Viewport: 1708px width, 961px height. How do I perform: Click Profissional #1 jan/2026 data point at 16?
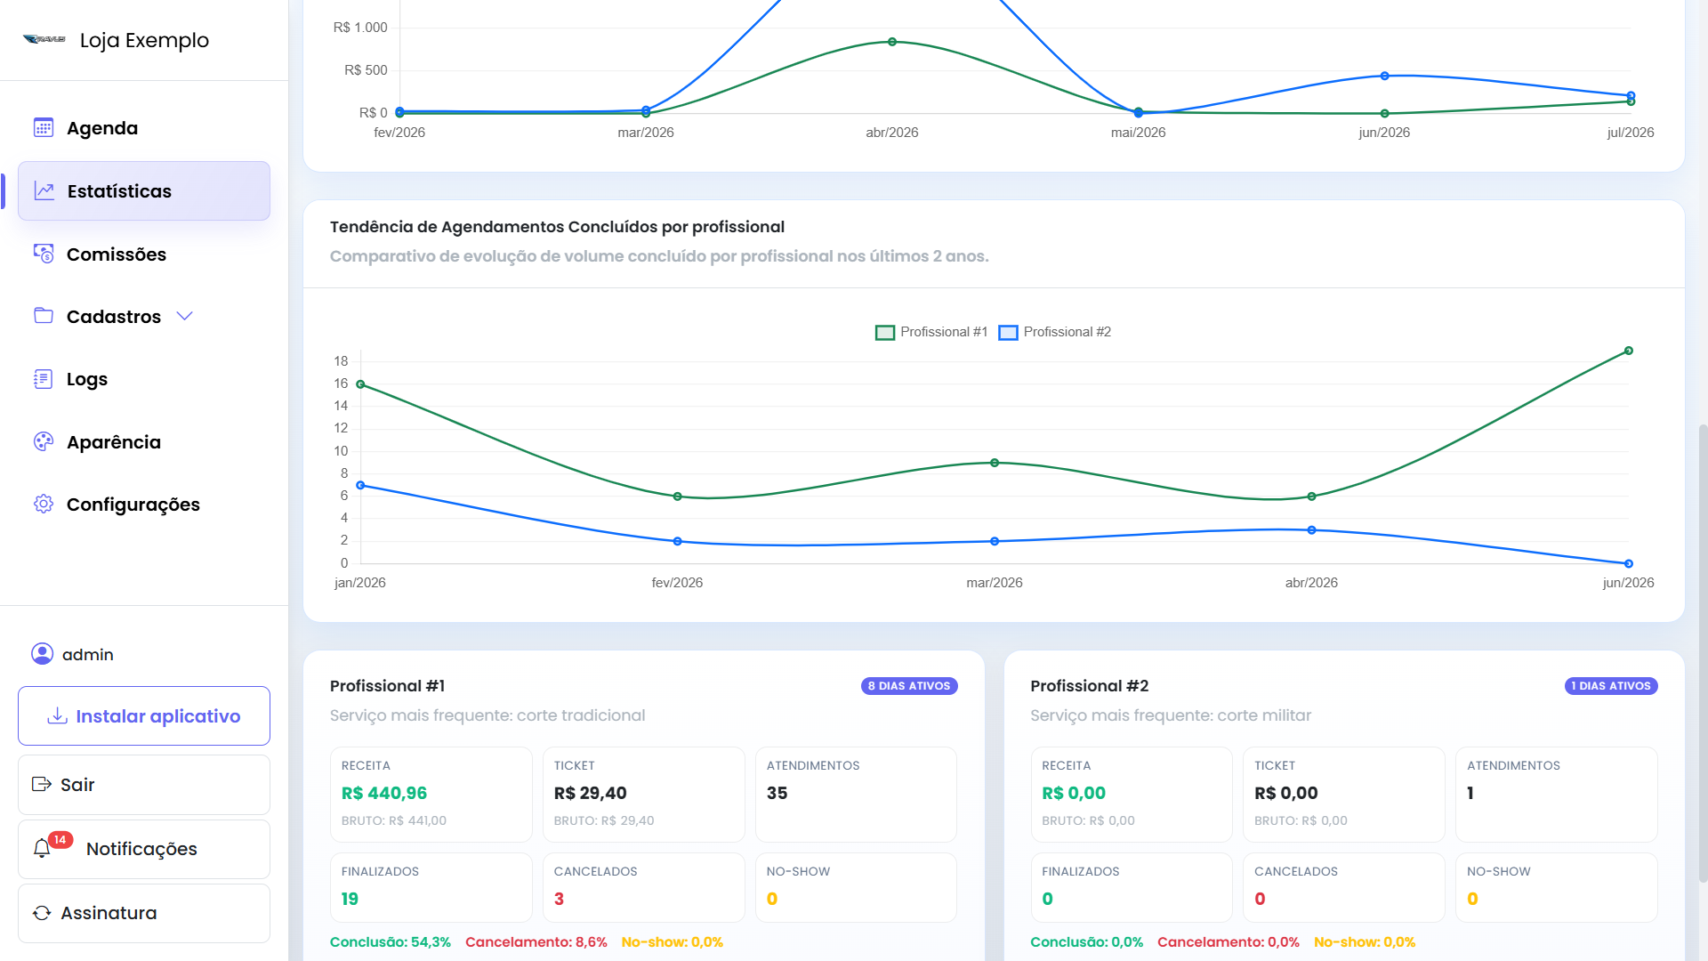360,384
